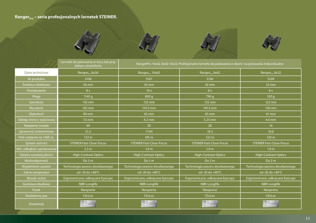Click the 'Gumowa obudowa' row label
The image size is (316, 223).
(36, 184)
